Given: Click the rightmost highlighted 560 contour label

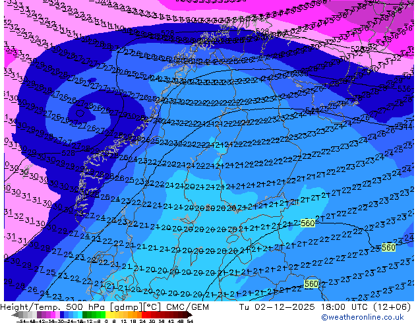Looking at the screenshot, I should point(388,248).
